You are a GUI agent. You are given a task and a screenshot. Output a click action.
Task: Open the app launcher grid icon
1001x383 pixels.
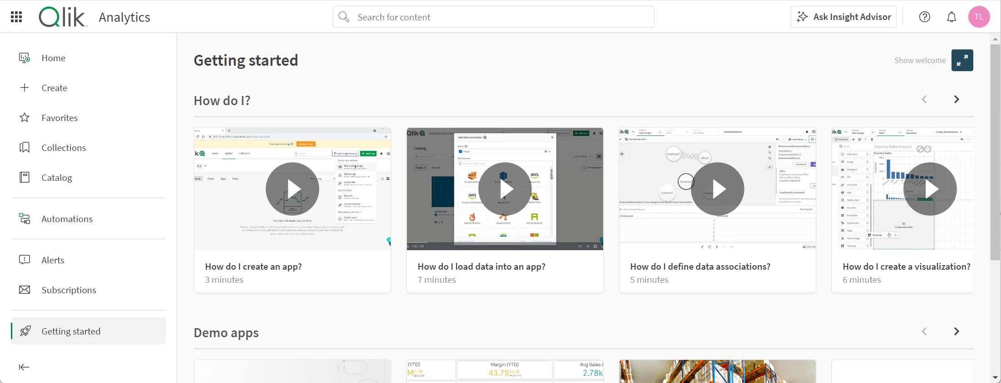tap(16, 17)
